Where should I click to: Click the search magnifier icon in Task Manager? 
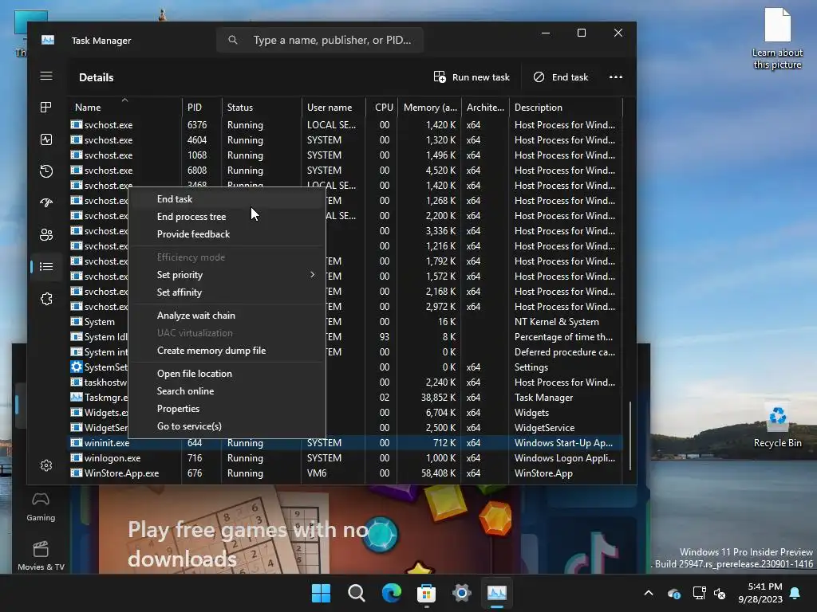point(233,40)
